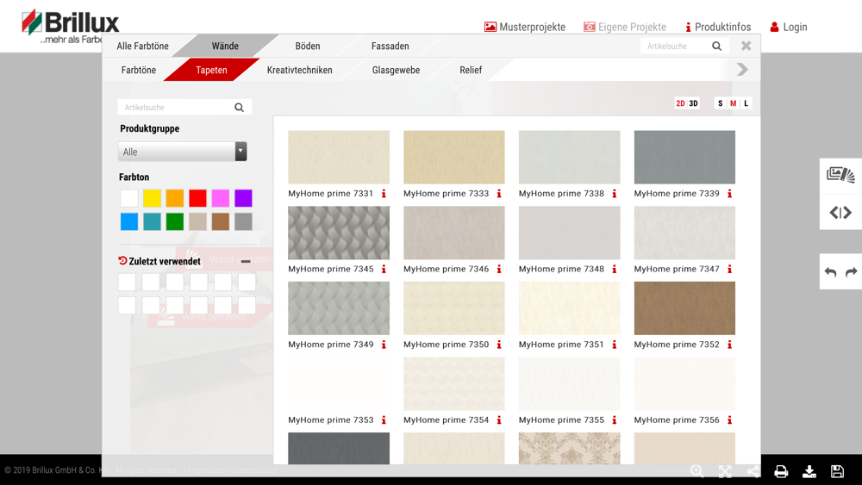Select MyHome prime 7352 wallpaper thumbnail
The width and height of the screenshot is (862, 485).
pyautogui.click(x=684, y=308)
